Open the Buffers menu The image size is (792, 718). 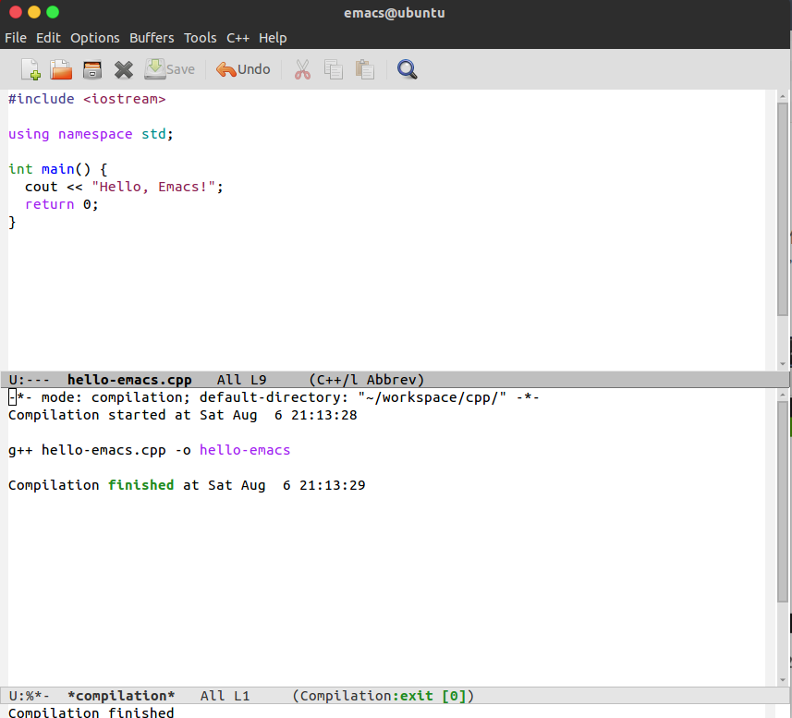click(152, 38)
